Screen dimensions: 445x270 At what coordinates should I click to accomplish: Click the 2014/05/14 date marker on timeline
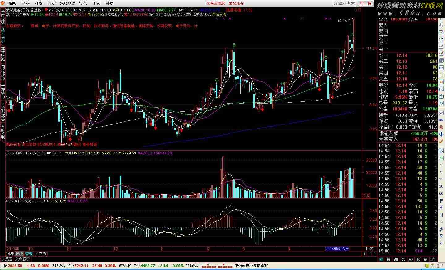(337, 249)
